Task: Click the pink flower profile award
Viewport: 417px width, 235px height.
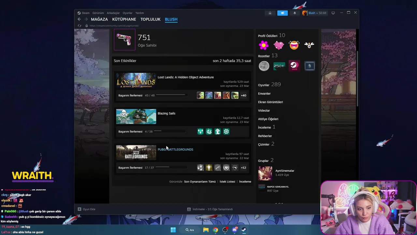Action: 264,45
